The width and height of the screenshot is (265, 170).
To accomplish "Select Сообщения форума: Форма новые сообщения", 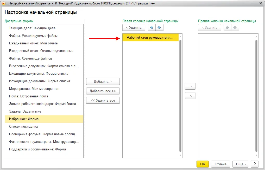I will point(44,134).
